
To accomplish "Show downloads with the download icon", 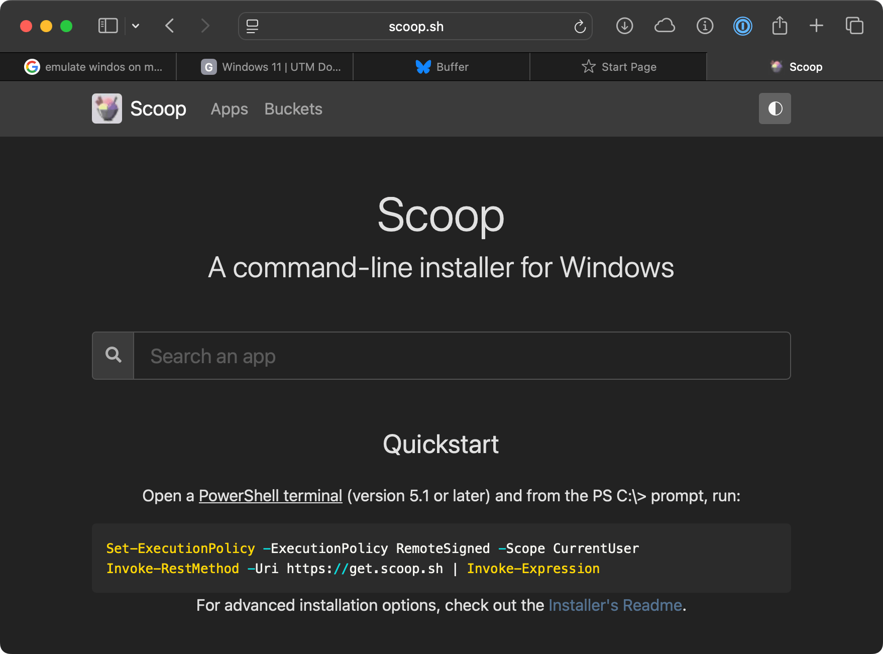I will 624,26.
